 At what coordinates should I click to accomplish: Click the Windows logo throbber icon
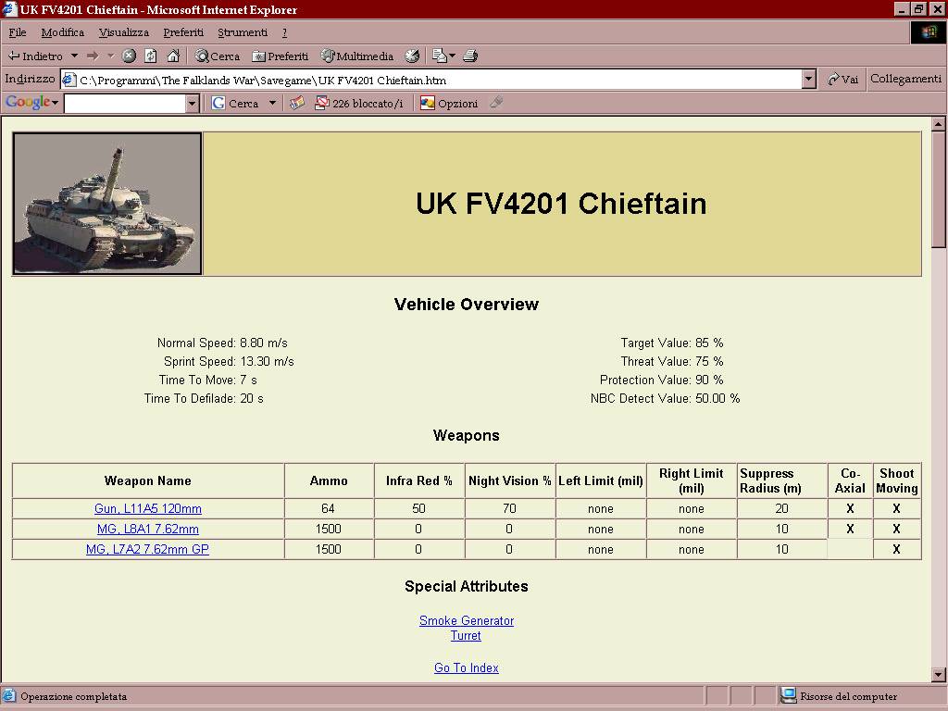click(x=929, y=32)
